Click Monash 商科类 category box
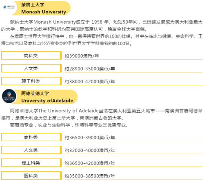This screenshot has width=204, height=180. [31, 56]
